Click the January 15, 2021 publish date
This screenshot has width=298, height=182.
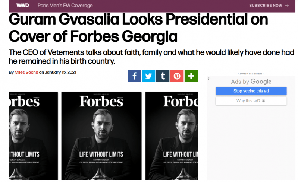(61, 72)
